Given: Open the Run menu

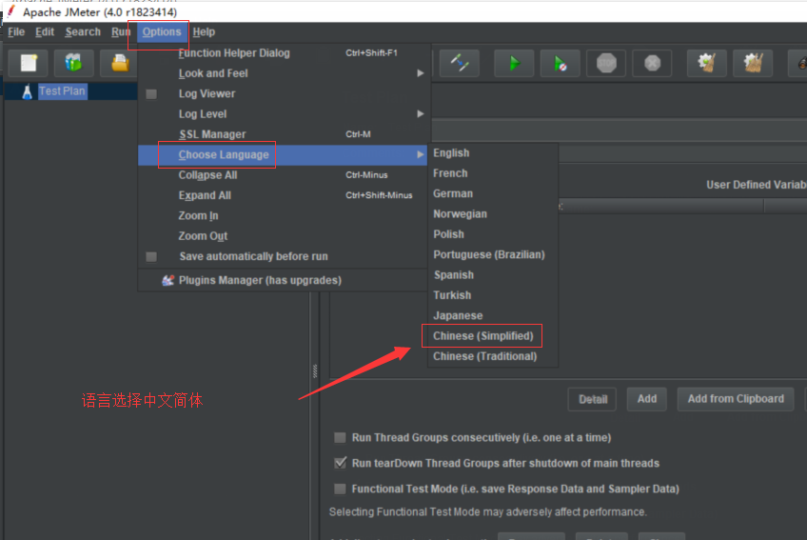Looking at the screenshot, I should (121, 32).
